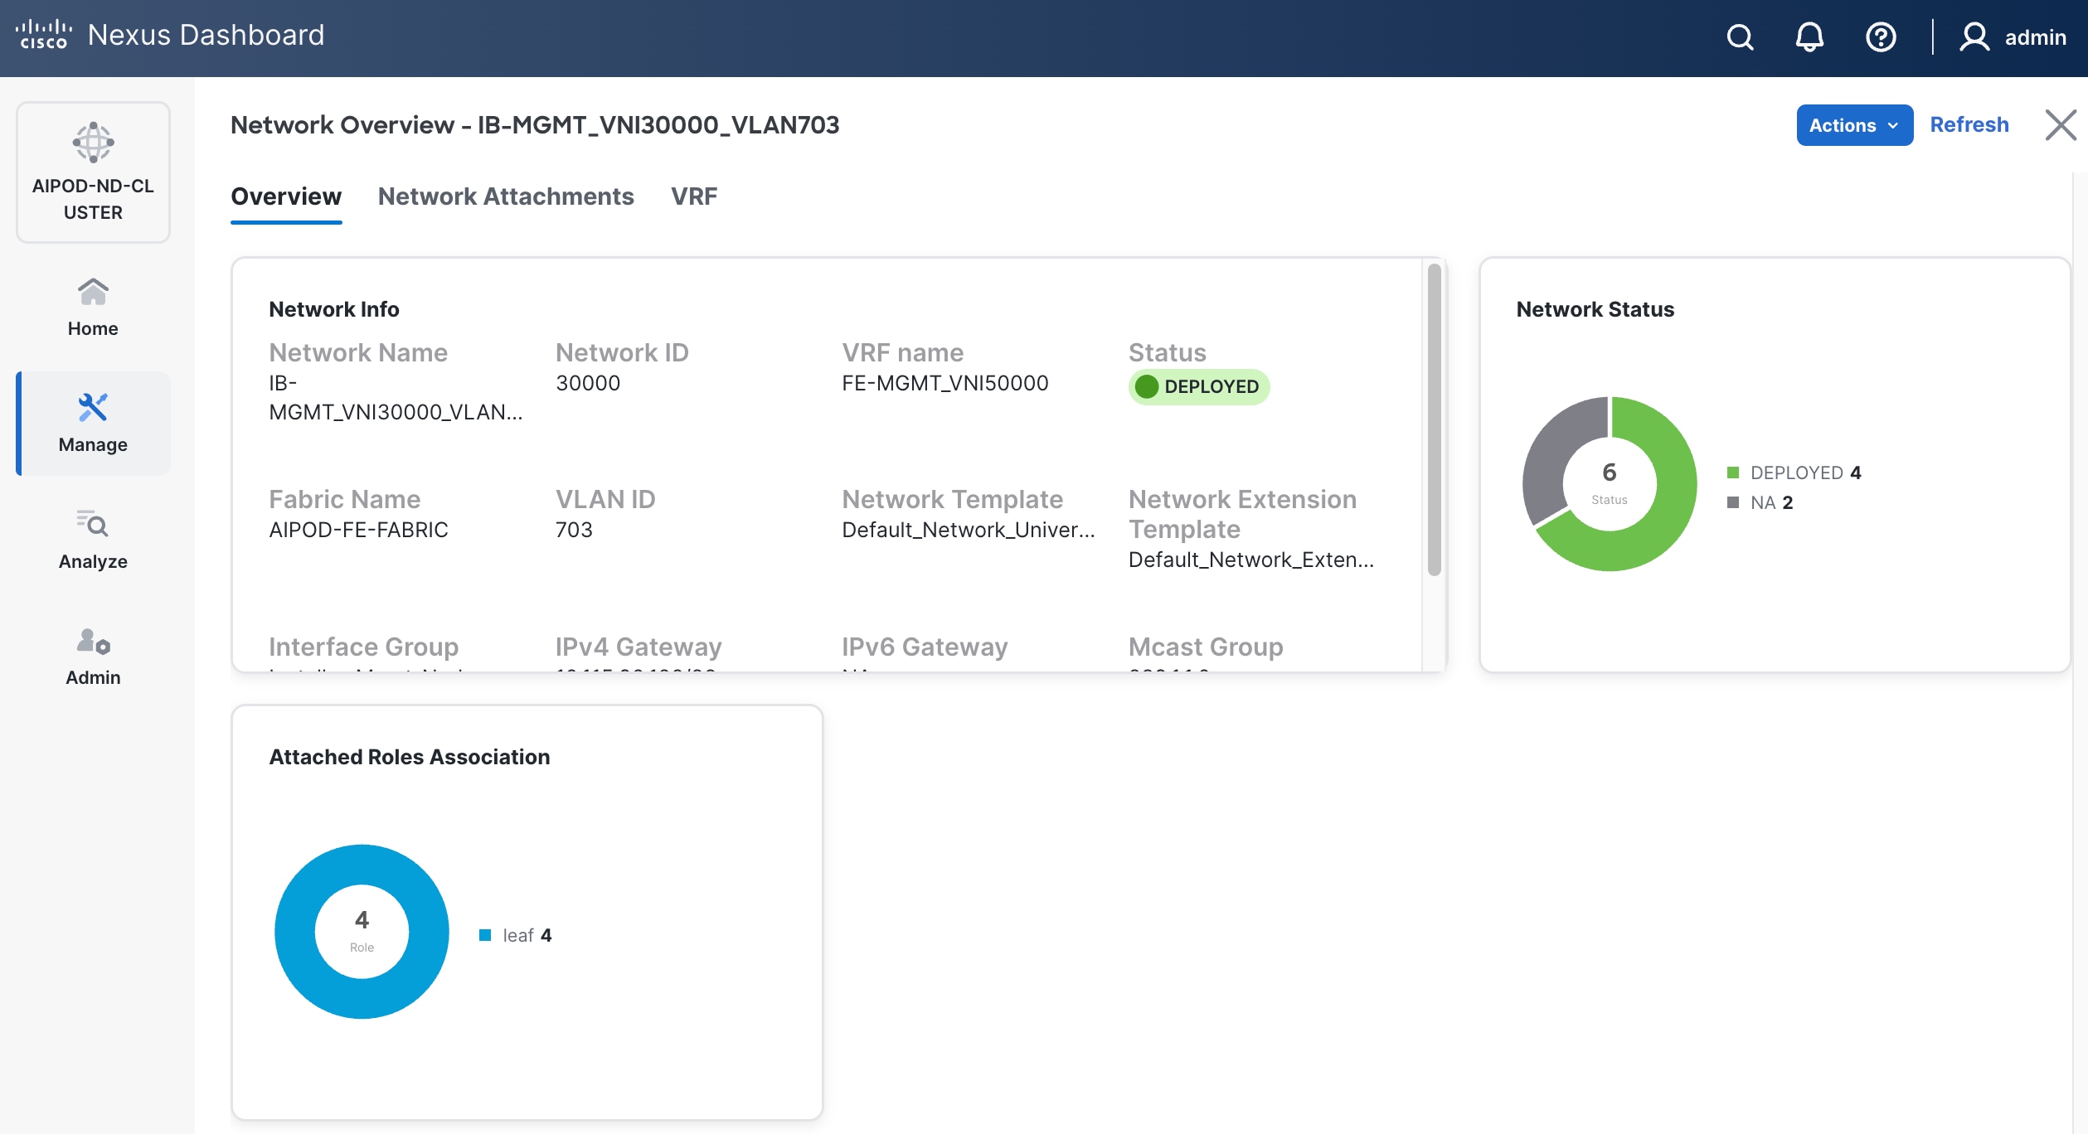Click the green DEPLOYED legend swatch
Viewport: 2088px width, 1134px height.
pos(1732,472)
